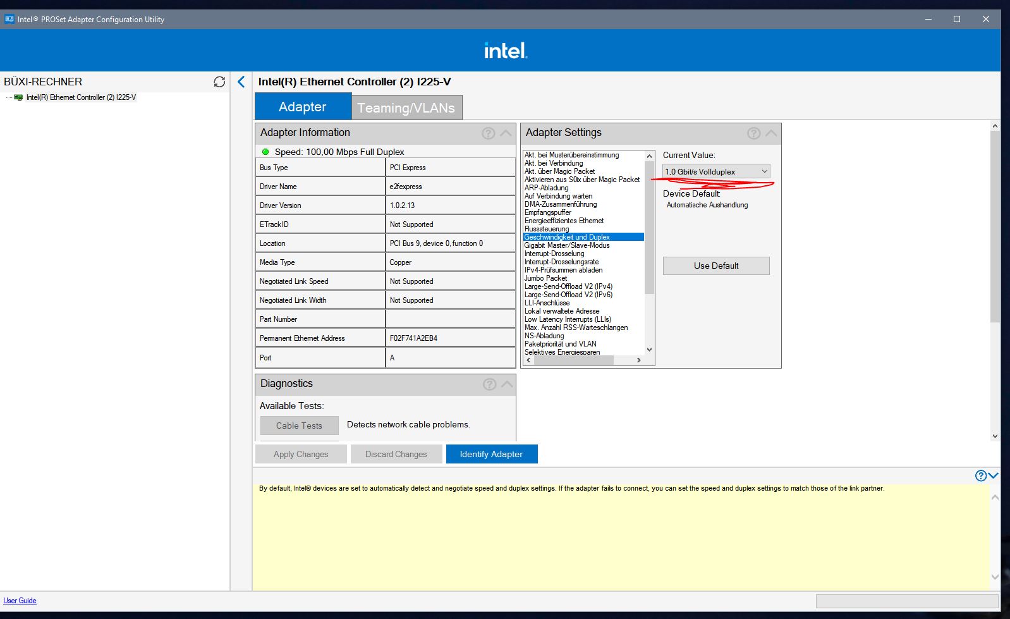Select 'Aktivieren aus S0ix über Magic Packet'

(x=582, y=180)
